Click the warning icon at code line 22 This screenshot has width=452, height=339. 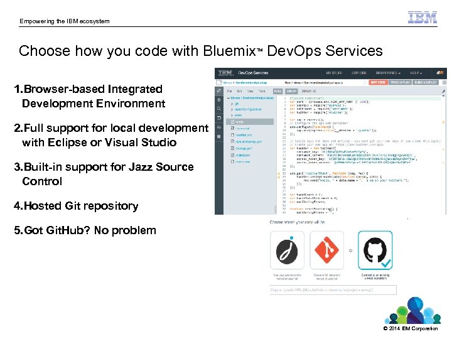click(279, 173)
